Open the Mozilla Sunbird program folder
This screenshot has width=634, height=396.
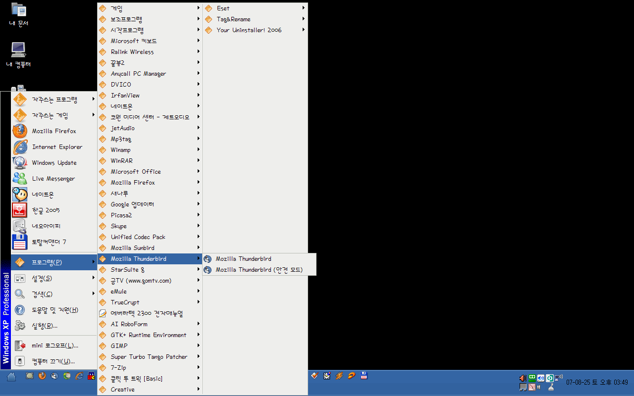click(150, 248)
